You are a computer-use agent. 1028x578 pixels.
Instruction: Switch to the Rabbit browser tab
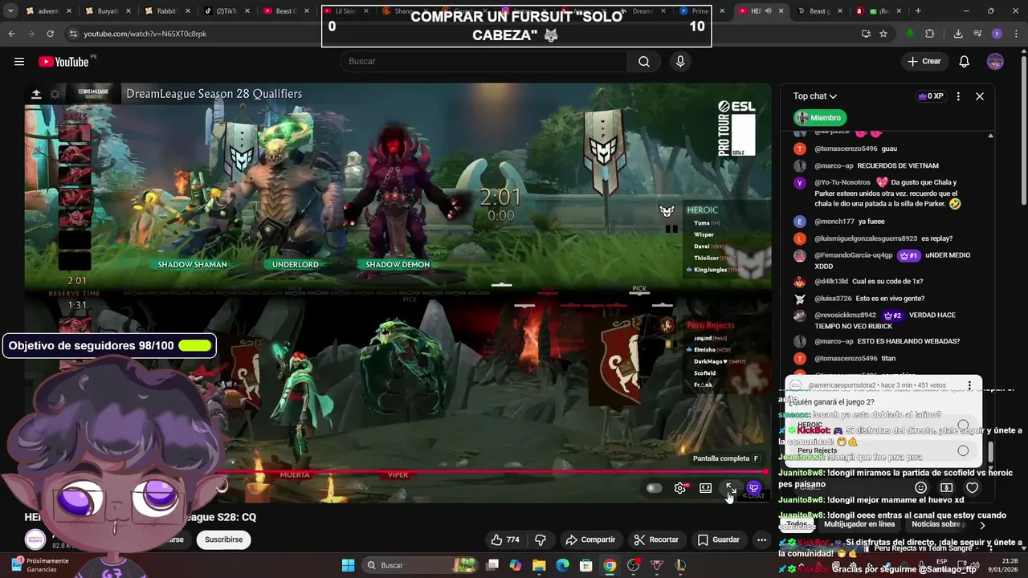coord(167,11)
